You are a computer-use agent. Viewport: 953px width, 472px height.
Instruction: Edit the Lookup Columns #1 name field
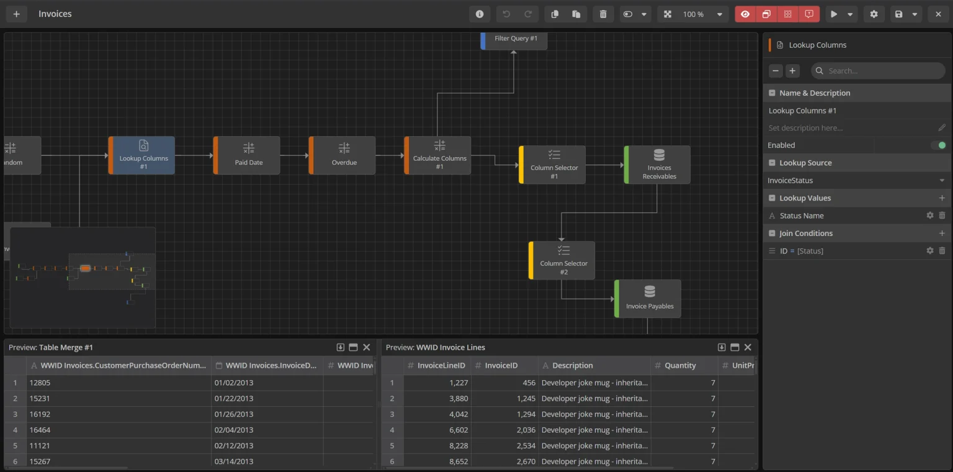[856, 111]
